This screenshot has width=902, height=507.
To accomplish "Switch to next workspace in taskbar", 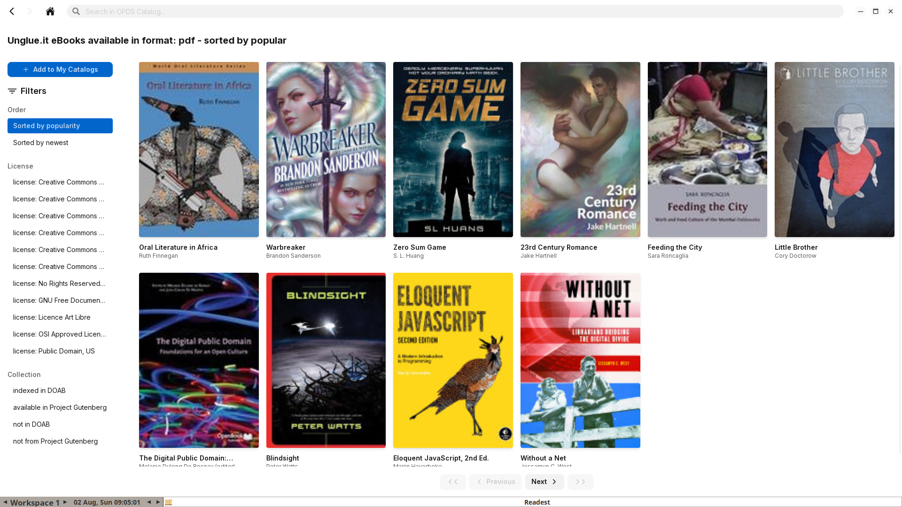I will tap(65, 502).
